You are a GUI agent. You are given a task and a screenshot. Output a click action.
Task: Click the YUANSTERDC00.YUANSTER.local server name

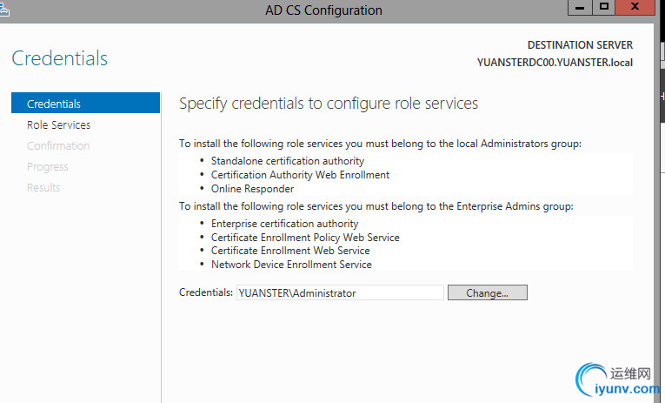555,62
